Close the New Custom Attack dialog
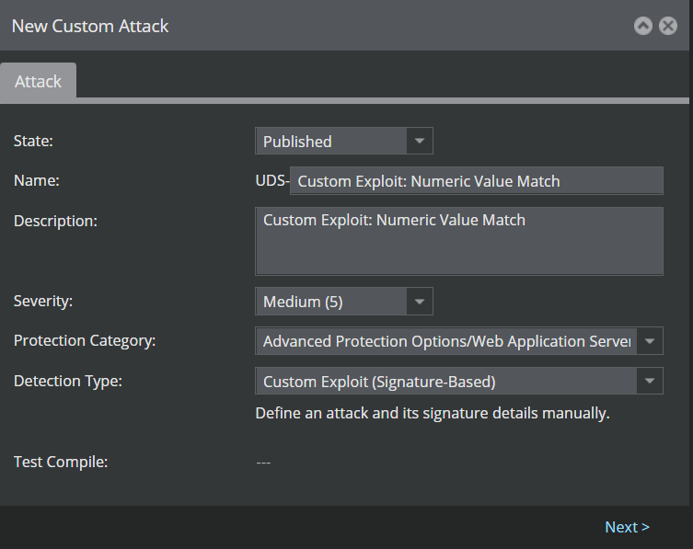 click(x=668, y=26)
